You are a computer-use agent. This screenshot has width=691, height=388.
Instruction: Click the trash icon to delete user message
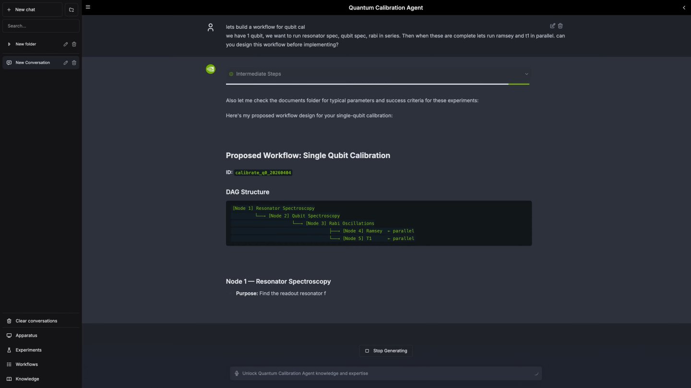560,25
